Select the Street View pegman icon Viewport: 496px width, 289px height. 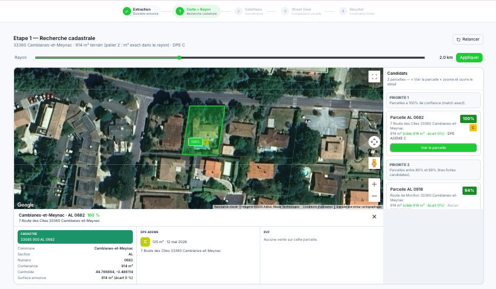(x=374, y=163)
